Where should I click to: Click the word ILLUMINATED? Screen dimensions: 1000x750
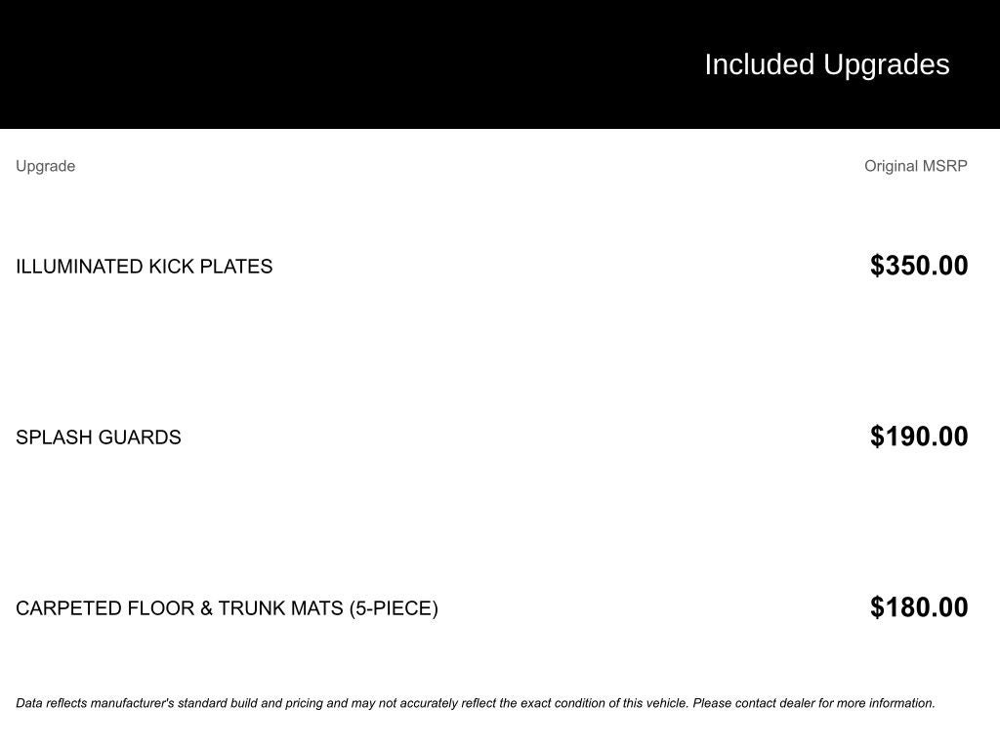coord(79,267)
